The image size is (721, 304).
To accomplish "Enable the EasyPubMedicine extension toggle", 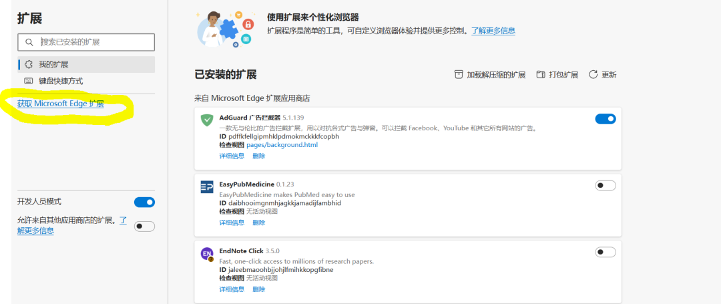I will pos(605,186).
